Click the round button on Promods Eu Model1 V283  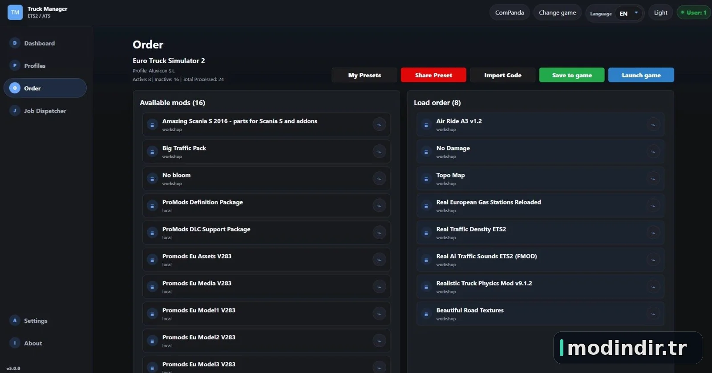click(379, 314)
